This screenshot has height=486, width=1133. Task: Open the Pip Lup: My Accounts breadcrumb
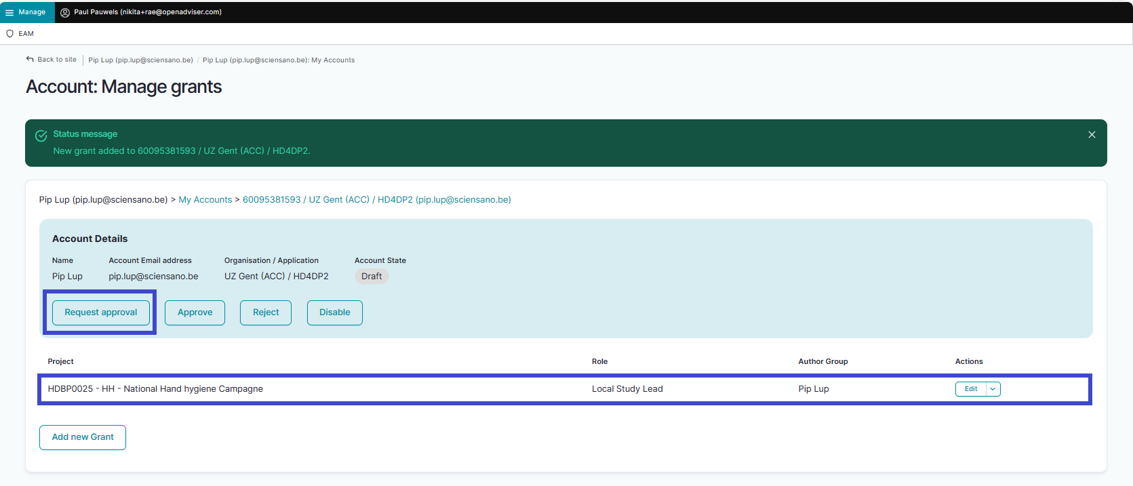click(278, 60)
